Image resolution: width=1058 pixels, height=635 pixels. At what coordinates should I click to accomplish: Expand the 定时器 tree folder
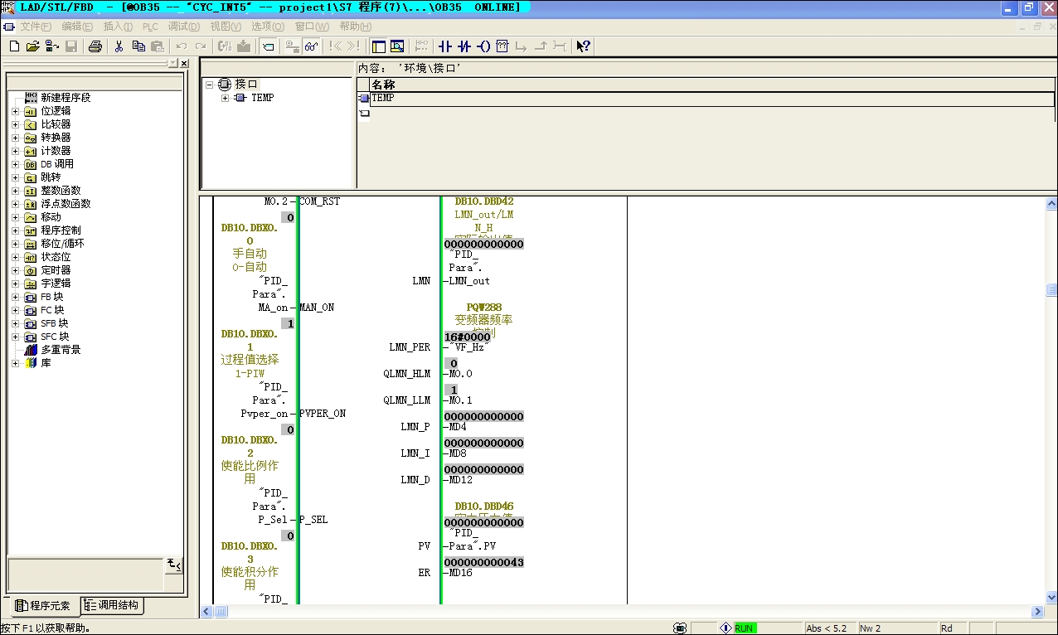(x=15, y=270)
